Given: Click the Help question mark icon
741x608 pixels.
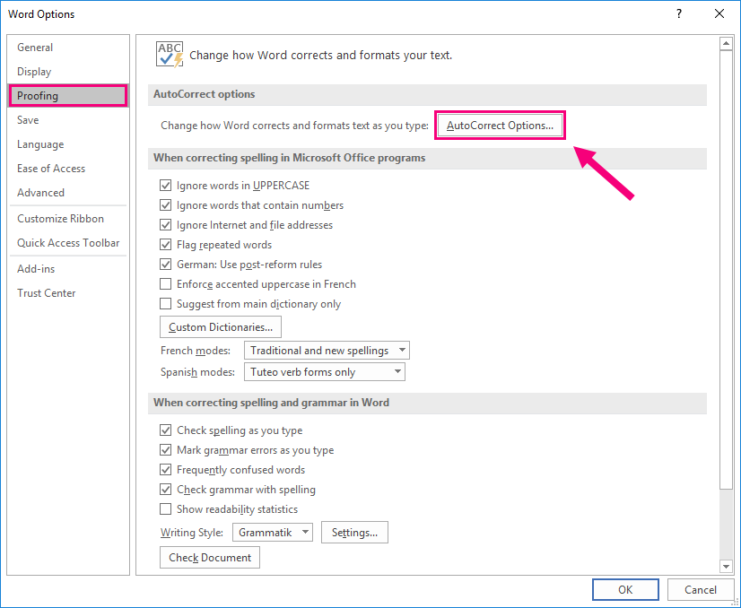Looking at the screenshot, I should pyautogui.click(x=679, y=13).
